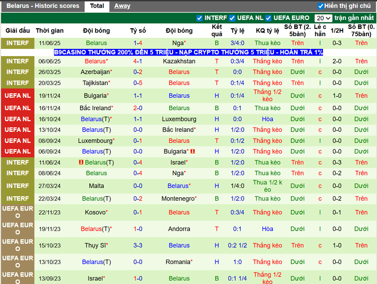
Task: Click the Belarus - Historic scores title
Action: pos(43,6)
